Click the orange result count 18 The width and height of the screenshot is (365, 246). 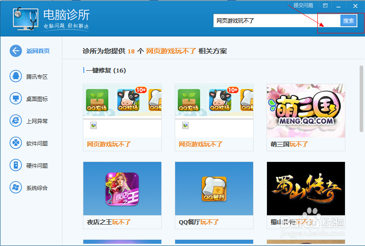[x=131, y=51]
